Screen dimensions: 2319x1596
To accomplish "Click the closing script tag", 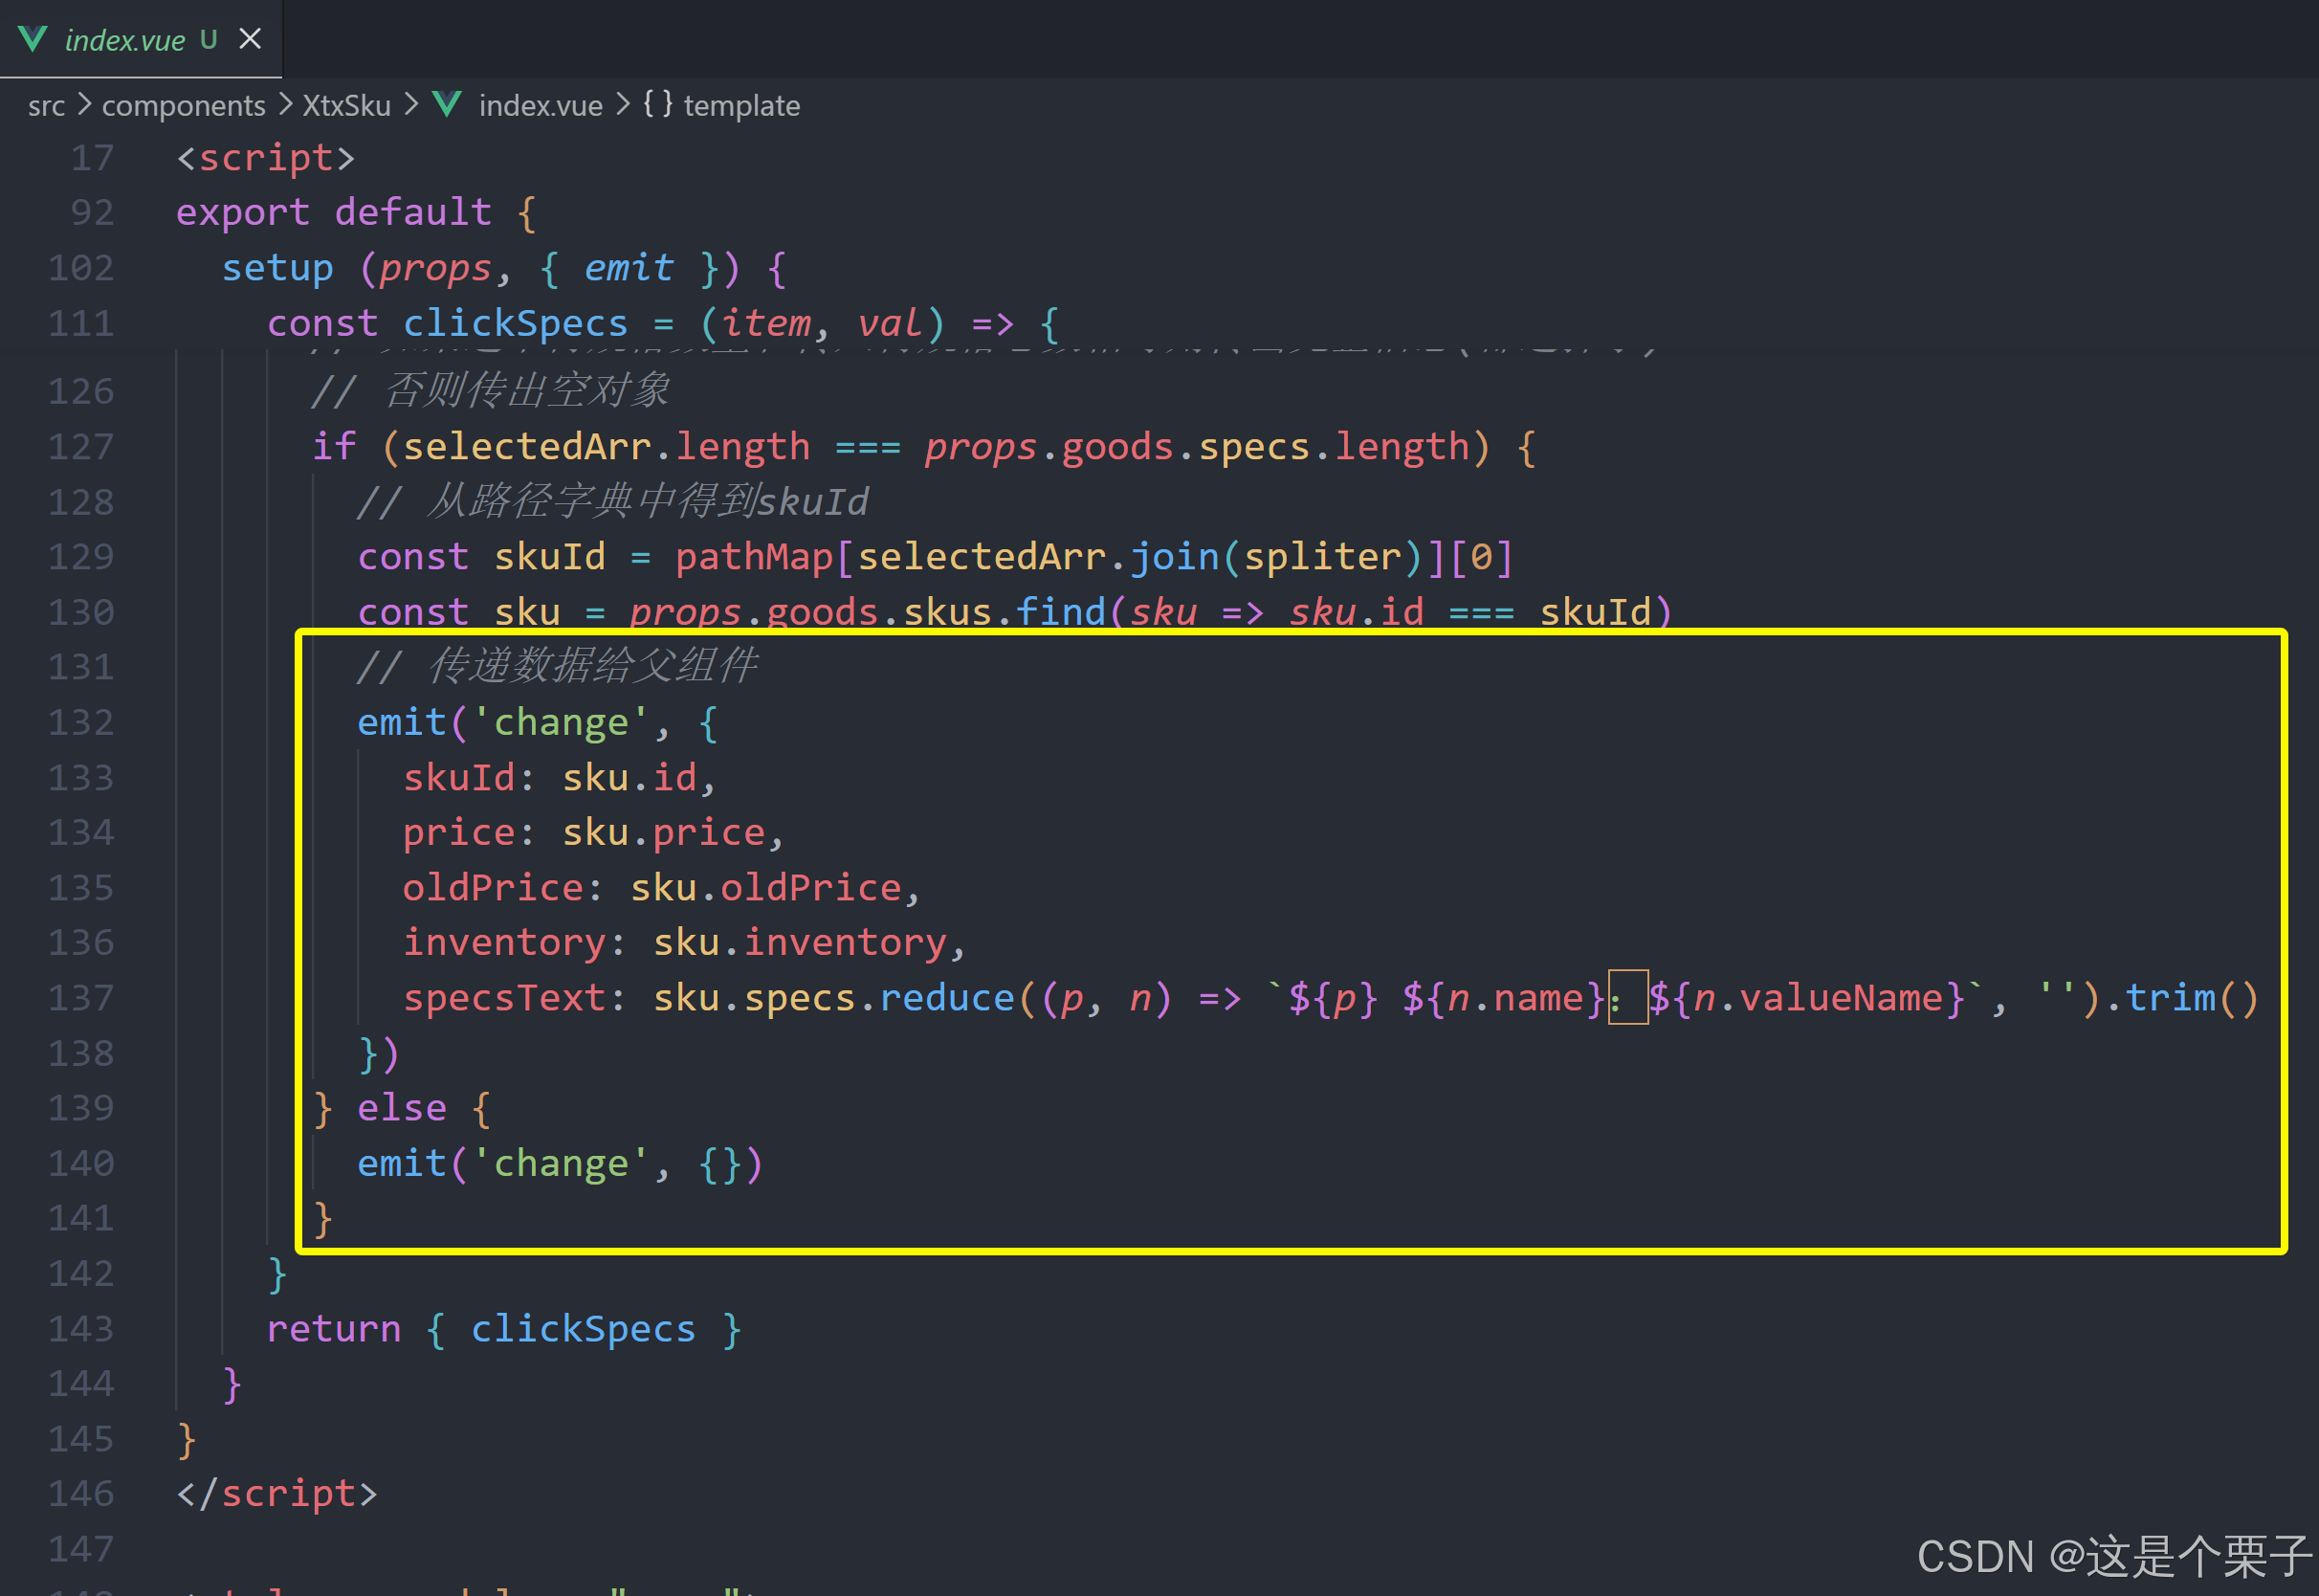I will click(x=276, y=1494).
